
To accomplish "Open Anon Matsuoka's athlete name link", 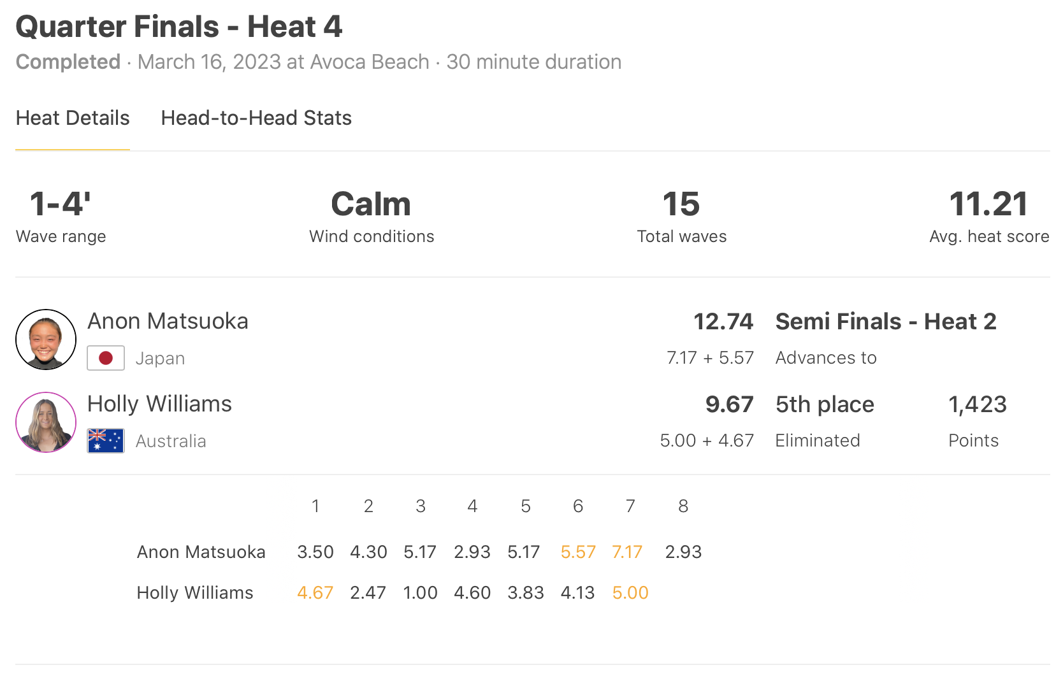I will (168, 321).
